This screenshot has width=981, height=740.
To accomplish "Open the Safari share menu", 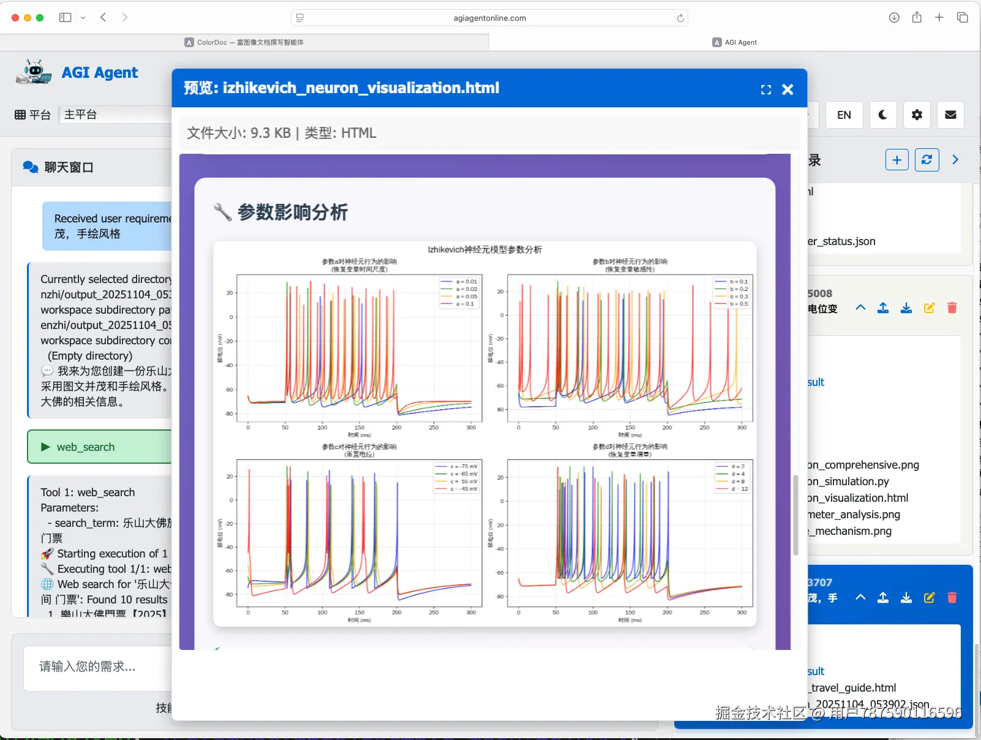I will (917, 18).
